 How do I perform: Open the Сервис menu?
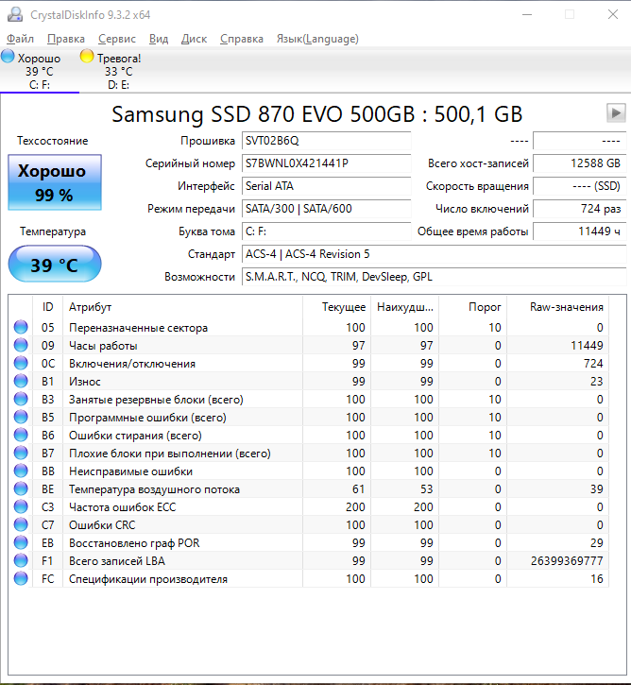(117, 39)
